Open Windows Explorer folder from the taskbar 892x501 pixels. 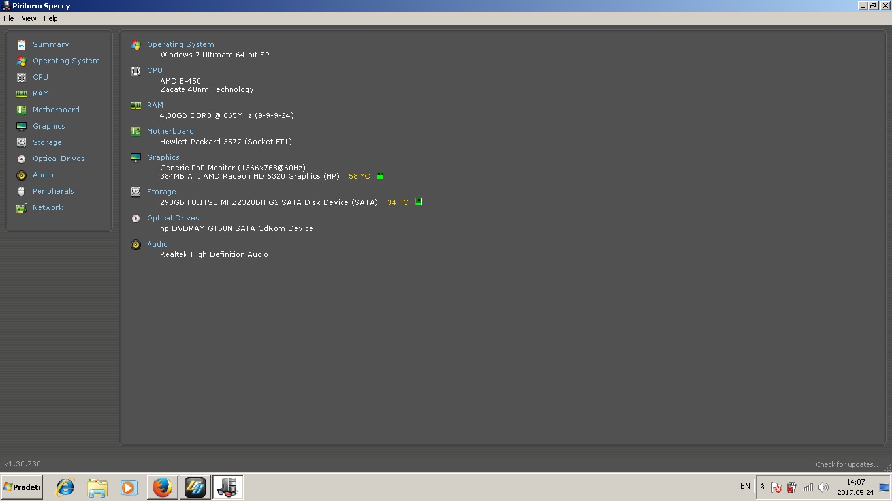[x=97, y=487]
